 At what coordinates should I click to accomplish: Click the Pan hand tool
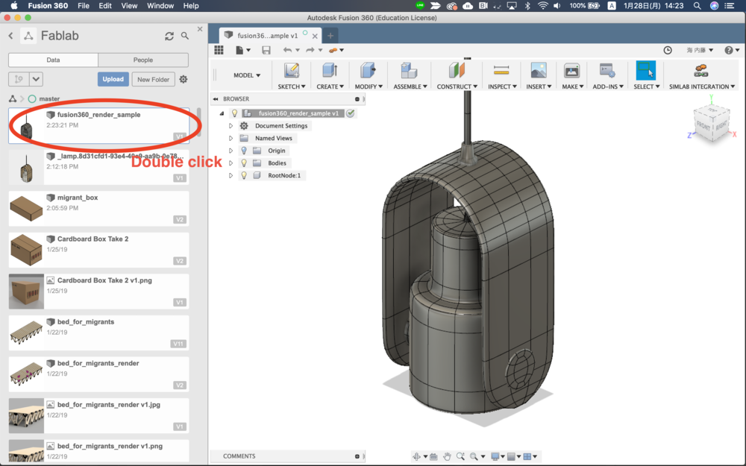[447, 456]
